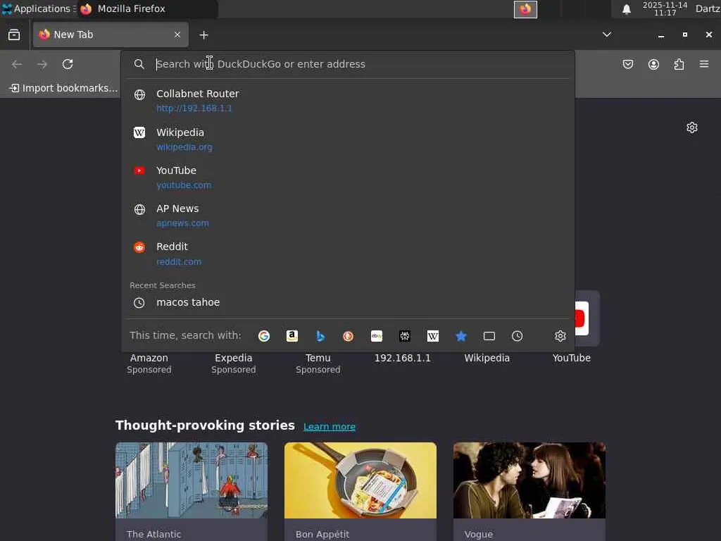The image size is (721, 541).
Task: Open the Wikipedia suggestion
Action: click(x=348, y=139)
